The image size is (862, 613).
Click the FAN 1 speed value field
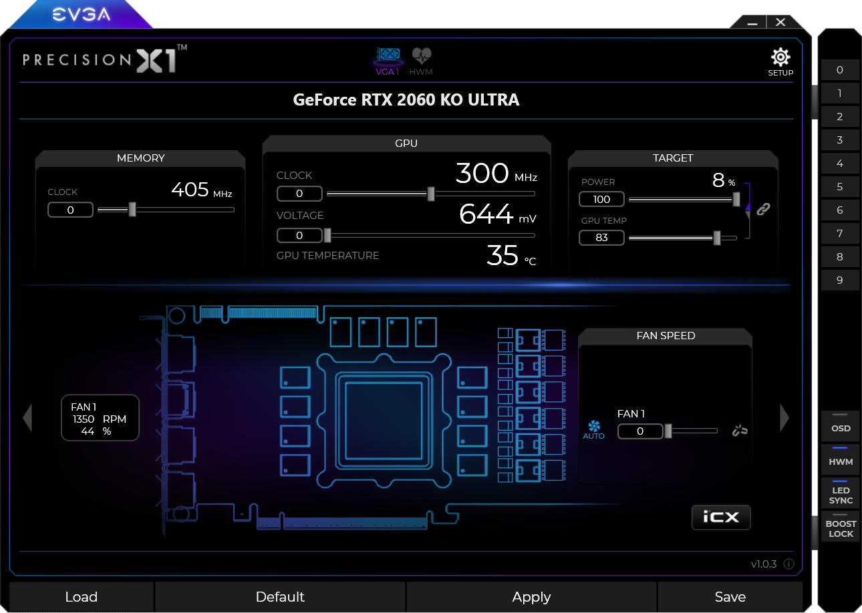[640, 431]
